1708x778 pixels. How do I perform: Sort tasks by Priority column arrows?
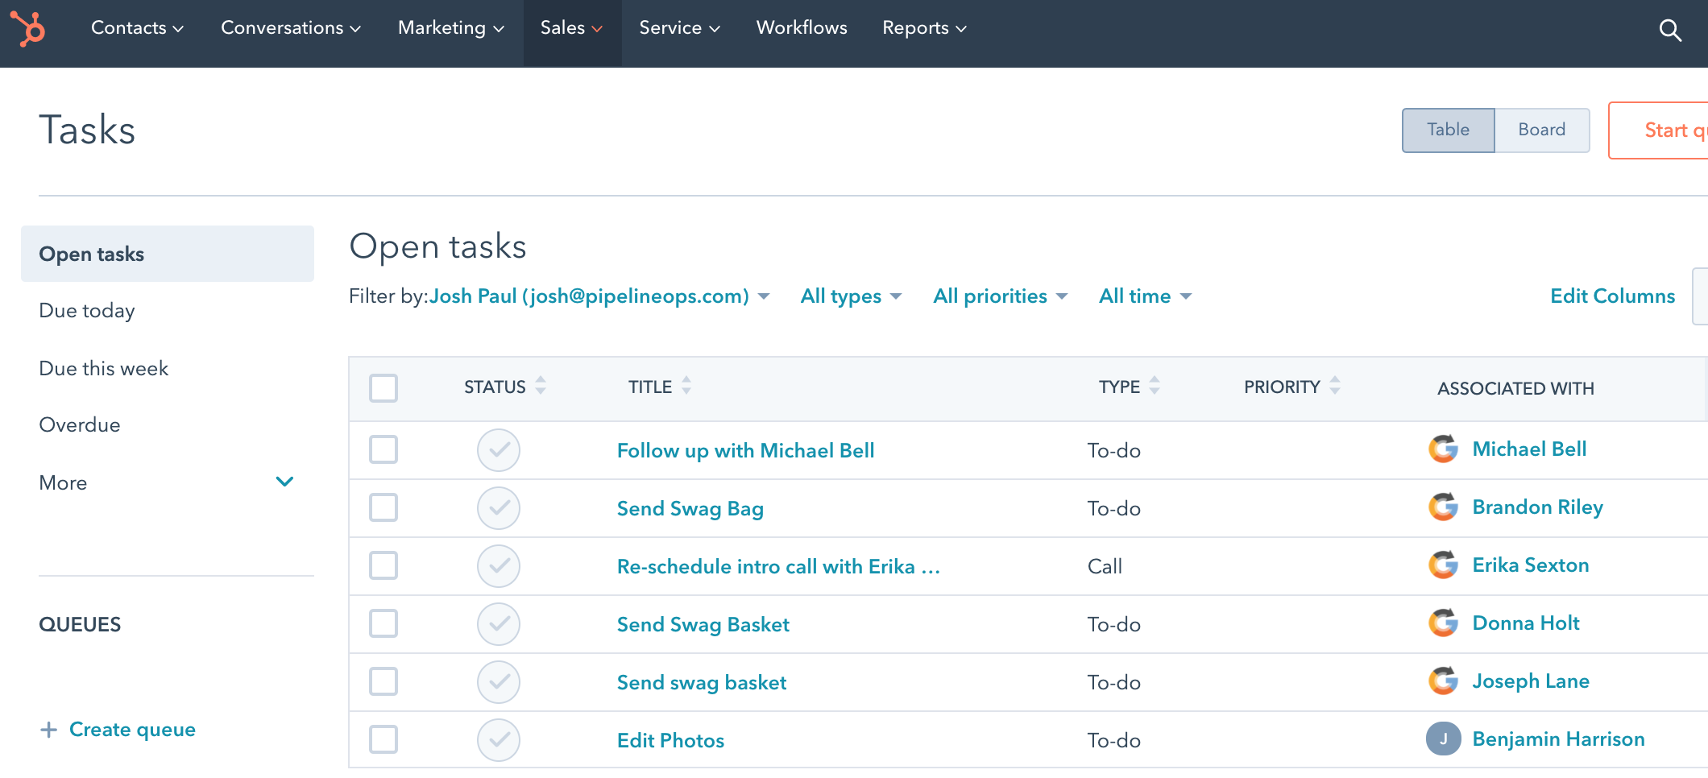1335,386
